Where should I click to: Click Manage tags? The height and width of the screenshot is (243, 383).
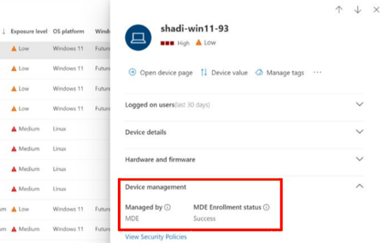point(279,72)
